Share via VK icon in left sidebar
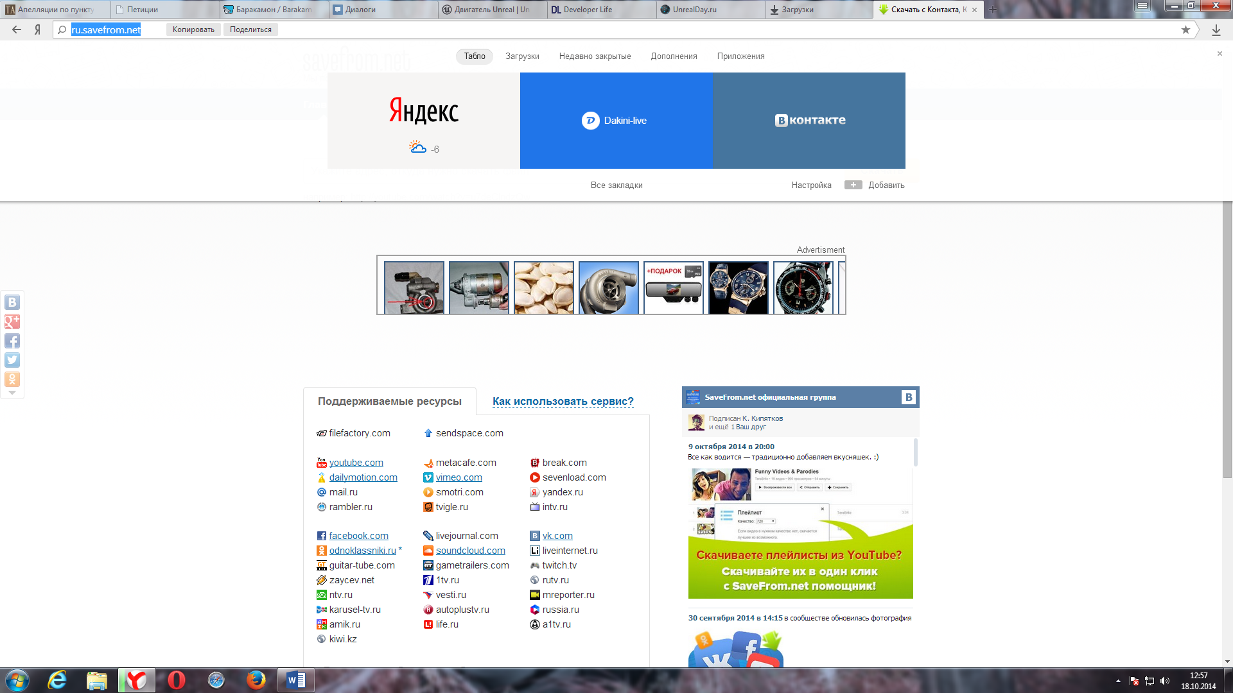Screen dimensions: 1233x693 coord(12,302)
